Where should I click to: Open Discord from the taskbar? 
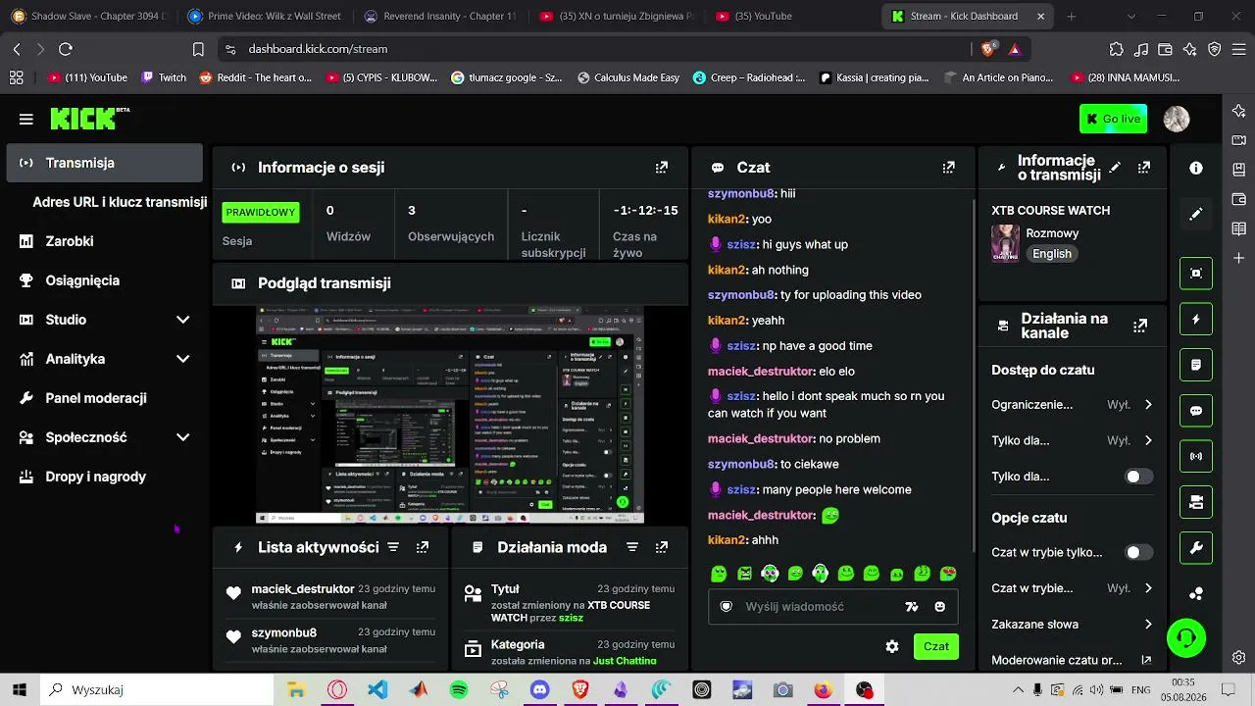pyautogui.click(x=539, y=689)
